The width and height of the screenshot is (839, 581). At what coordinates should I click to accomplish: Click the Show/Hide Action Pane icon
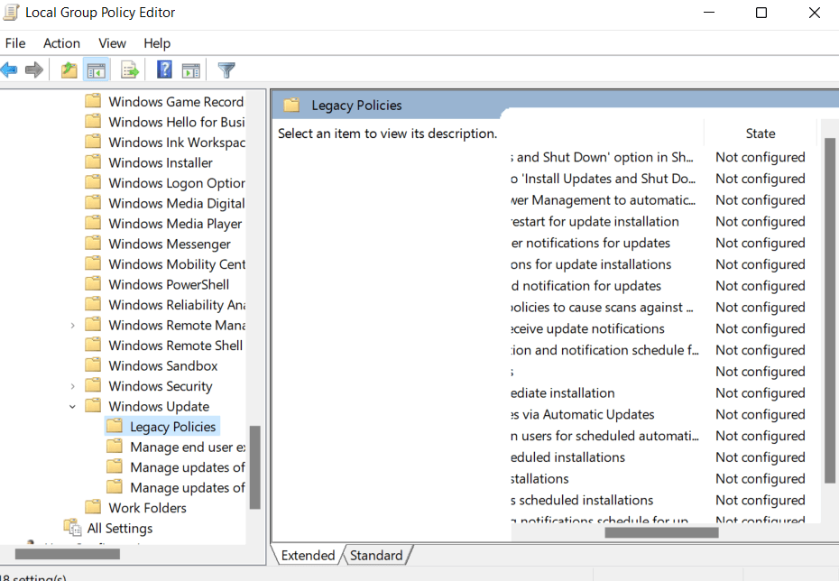(190, 69)
